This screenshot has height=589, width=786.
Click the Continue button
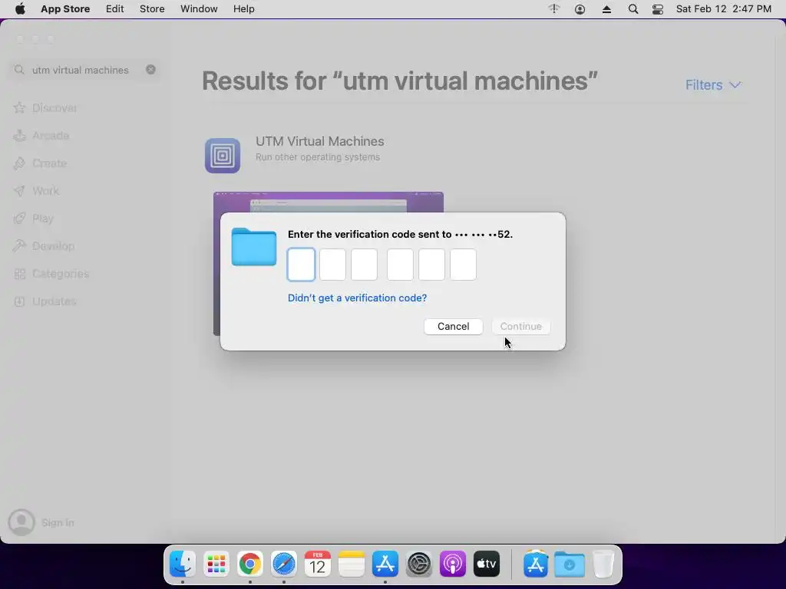(521, 326)
